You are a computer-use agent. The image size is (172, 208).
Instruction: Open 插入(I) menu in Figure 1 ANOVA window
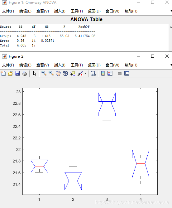click(x=60, y=11)
